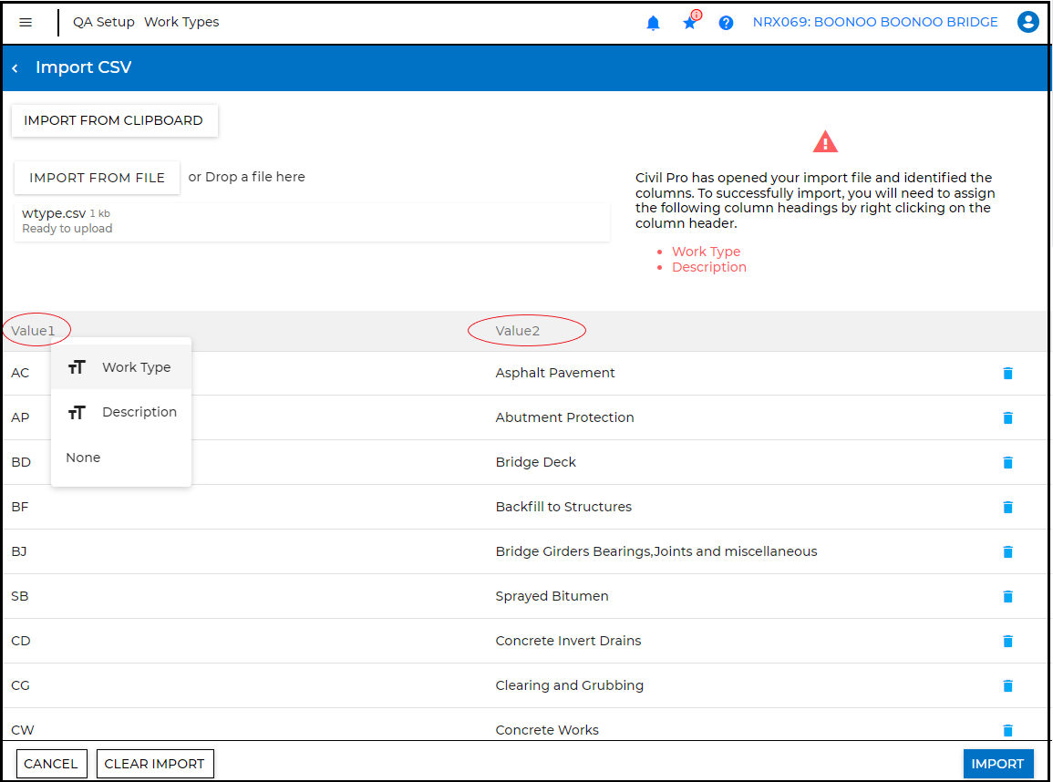
Task: Open the hamburger navigation menu
Action: [x=26, y=22]
